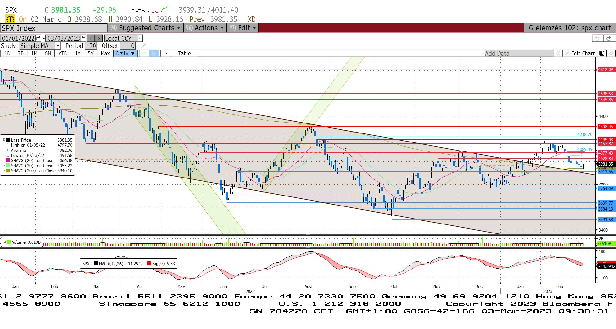Click the 4195.08 price level label
Screen dimensions: 616x329
(x=605, y=140)
